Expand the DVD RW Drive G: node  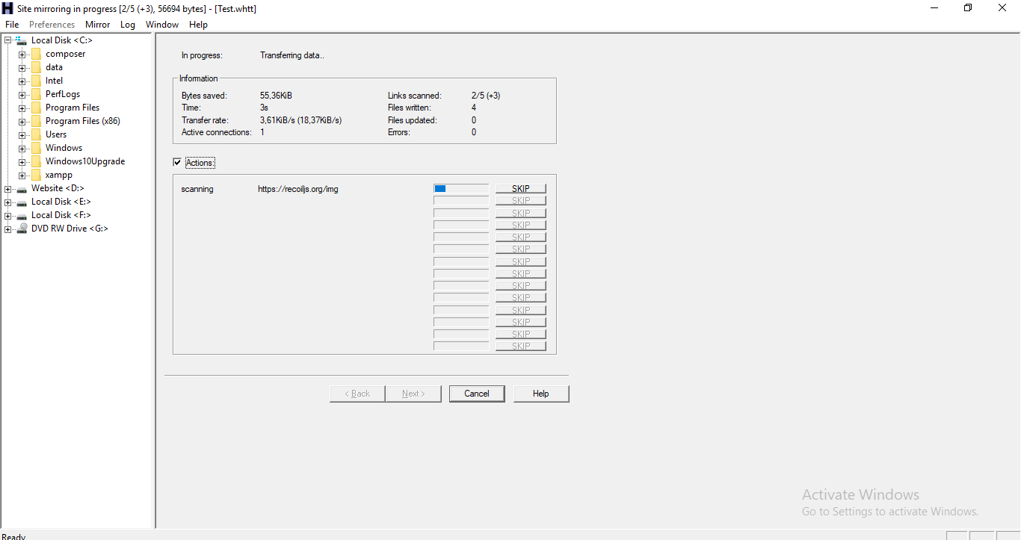[8, 229]
